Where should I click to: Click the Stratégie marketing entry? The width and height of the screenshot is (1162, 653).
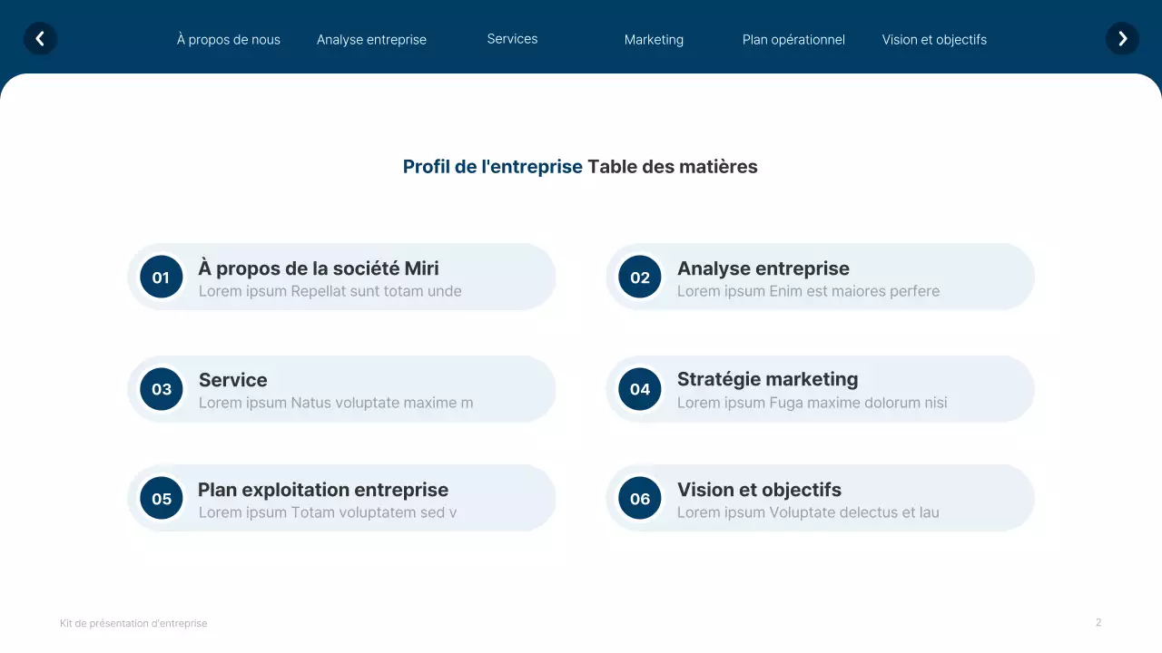tap(767, 379)
